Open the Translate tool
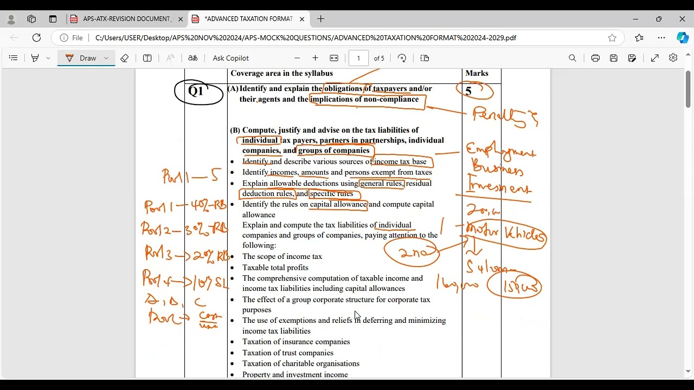Screen dimensions: 694x390 [x=192, y=58]
